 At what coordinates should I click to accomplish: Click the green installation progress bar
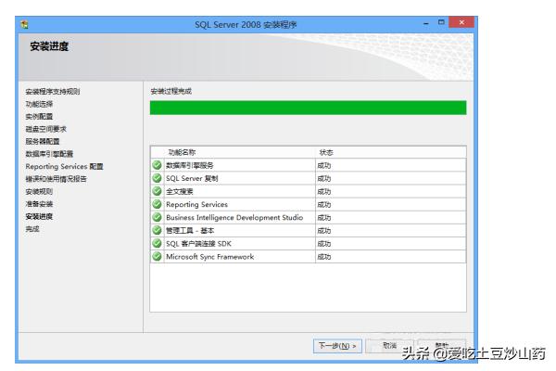coord(308,108)
